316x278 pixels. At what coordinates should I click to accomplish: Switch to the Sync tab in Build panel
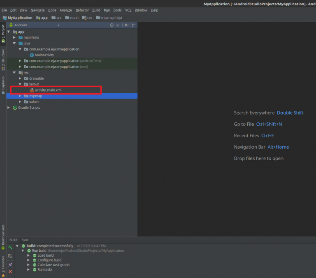point(25,240)
